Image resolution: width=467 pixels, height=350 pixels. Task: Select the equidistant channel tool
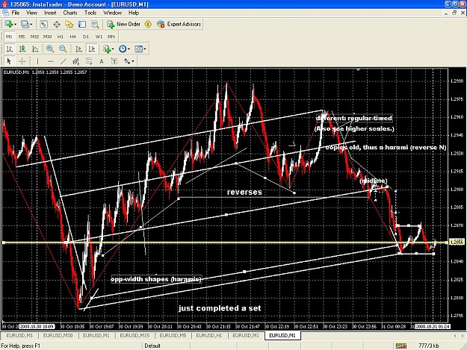(x=76, y=61)
